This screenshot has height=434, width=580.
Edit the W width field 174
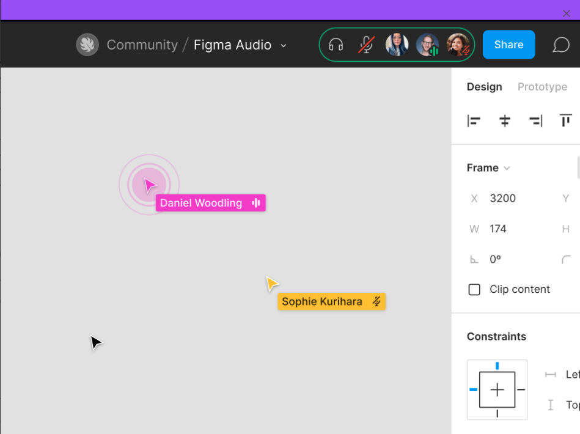[498, 229]
